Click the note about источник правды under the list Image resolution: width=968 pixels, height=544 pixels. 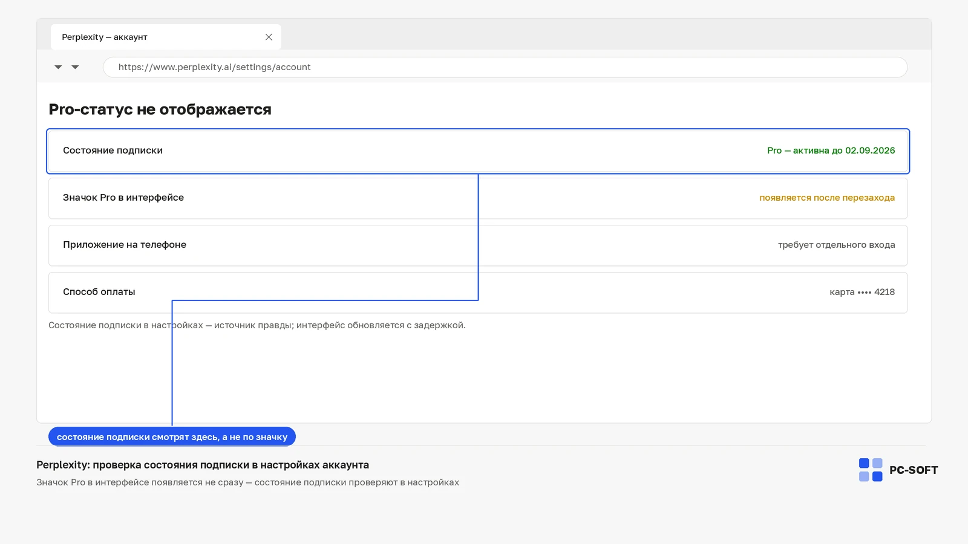257,325
